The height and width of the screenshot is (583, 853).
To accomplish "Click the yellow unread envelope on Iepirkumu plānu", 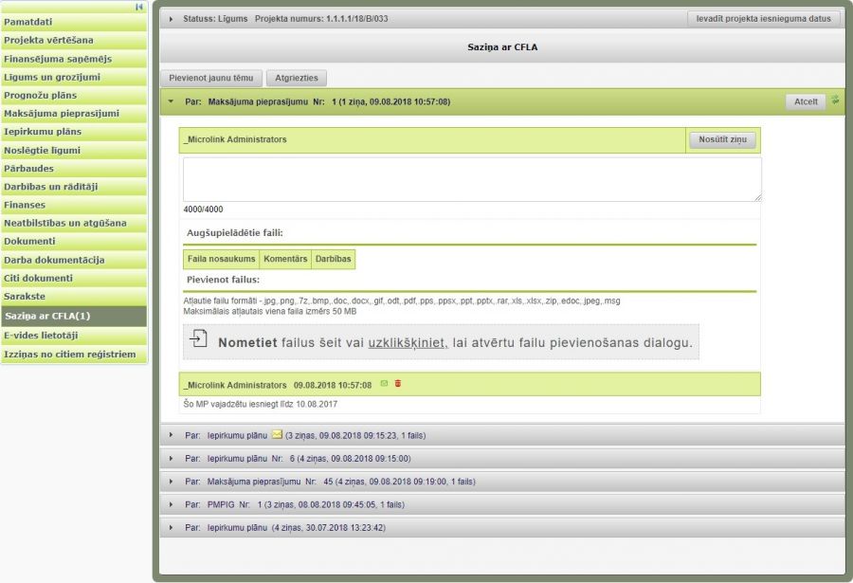I will tap(277, 435).
